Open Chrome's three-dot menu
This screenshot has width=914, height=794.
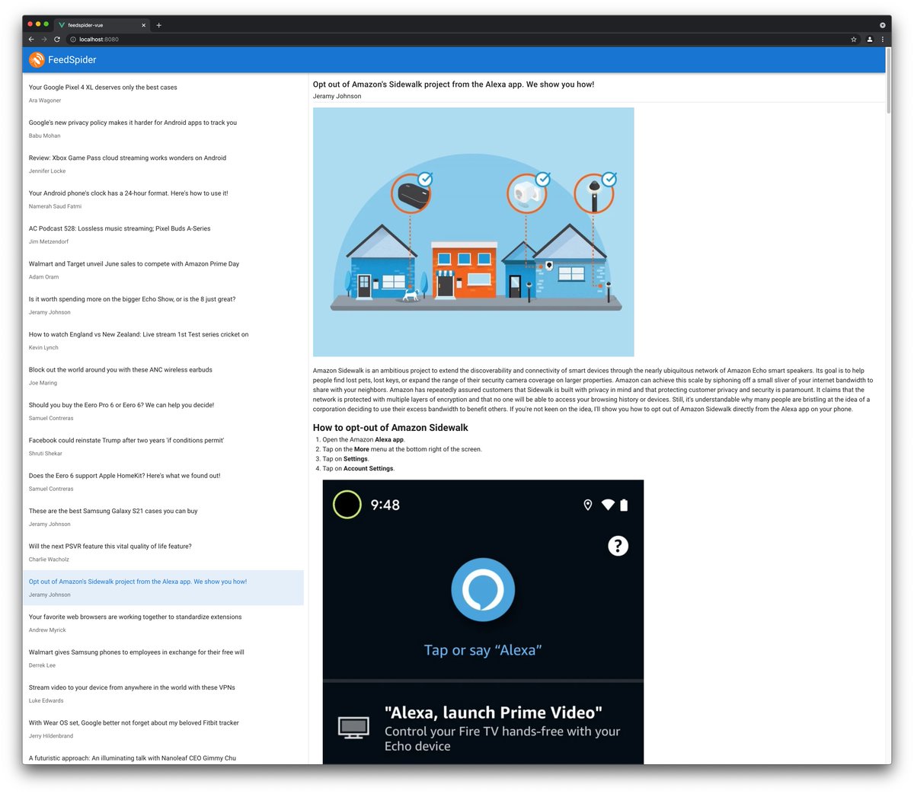pos(883,39)
